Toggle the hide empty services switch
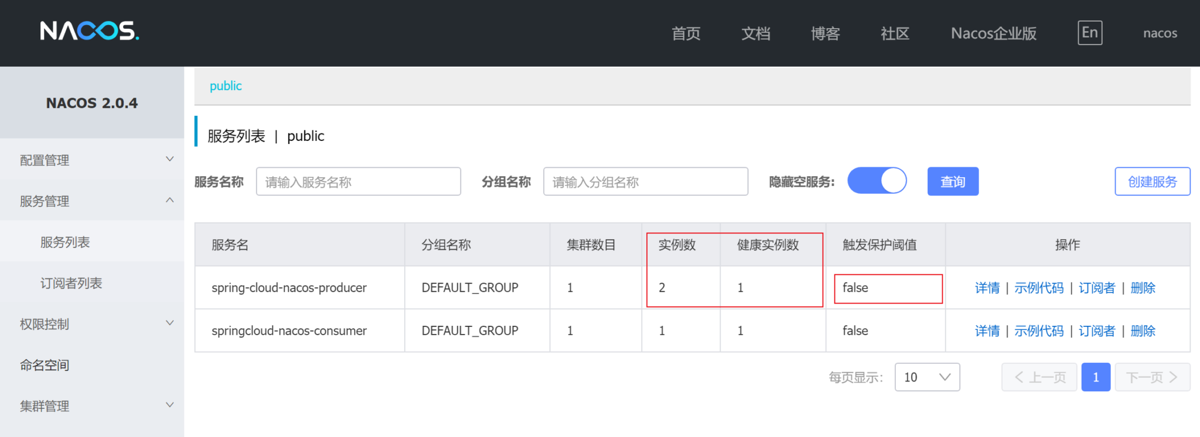1200x437 pixels. [877, 181]
